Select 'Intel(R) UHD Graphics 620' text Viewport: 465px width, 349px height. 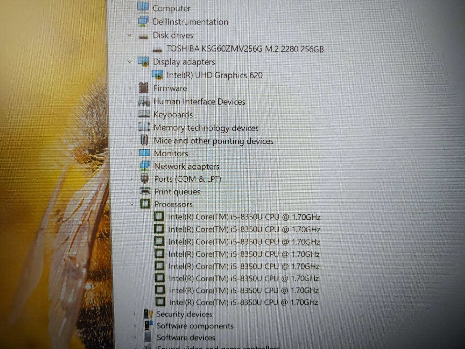tap(214, 75)
